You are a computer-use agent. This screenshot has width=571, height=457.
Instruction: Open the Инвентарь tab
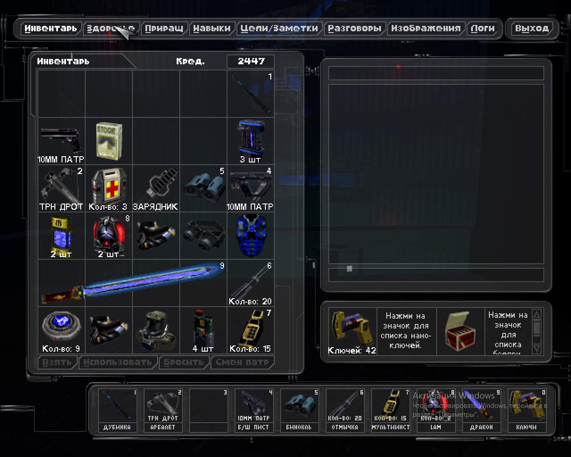click(x=51, y=29)
